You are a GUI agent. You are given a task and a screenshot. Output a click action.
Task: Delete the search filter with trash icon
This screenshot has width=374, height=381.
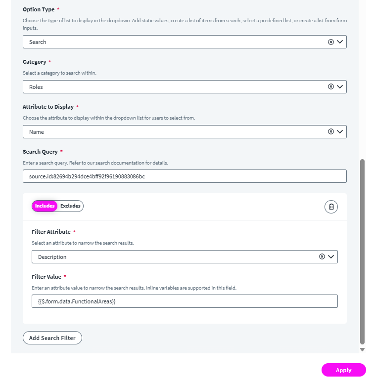[x=331, y=207]
